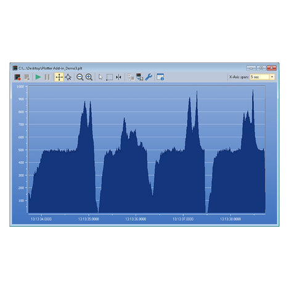Click the 13:13:37.0000 time axis label

tap(183, 219)
